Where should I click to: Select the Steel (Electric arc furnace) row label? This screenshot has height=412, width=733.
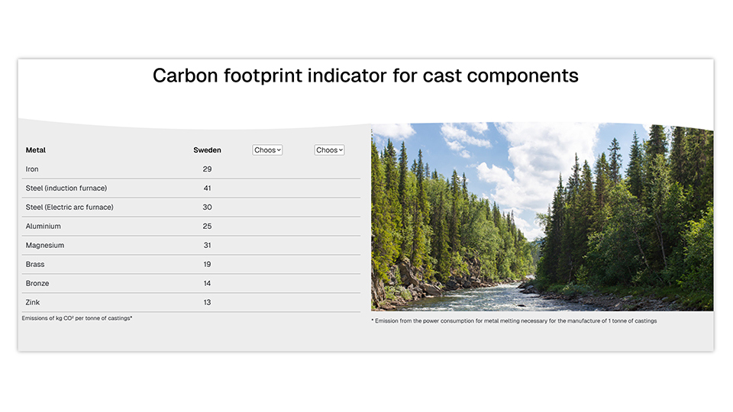[x=69, y=208]
